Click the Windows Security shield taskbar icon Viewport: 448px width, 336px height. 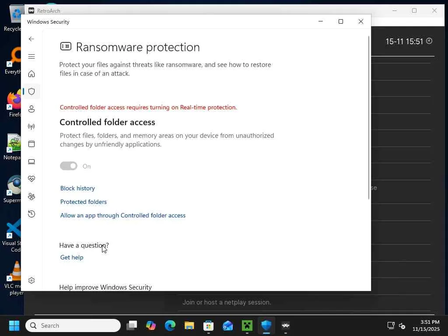(266, 325)
